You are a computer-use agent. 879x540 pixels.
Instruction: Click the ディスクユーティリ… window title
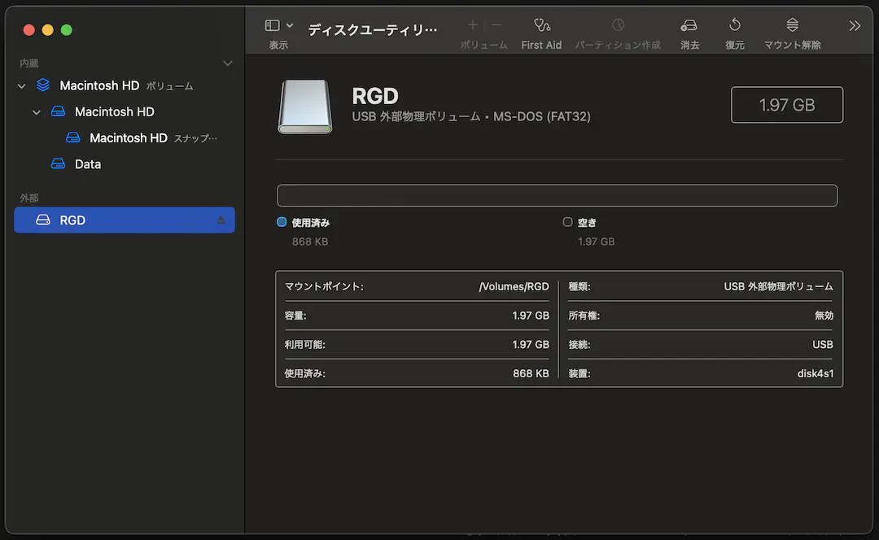pos(372,30)
